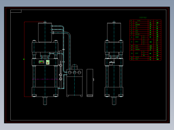174x130 pixels.
Task: Select the empty box at drawing frame's top-left corner
Action: pyautogui.click(x=16, y=11)
